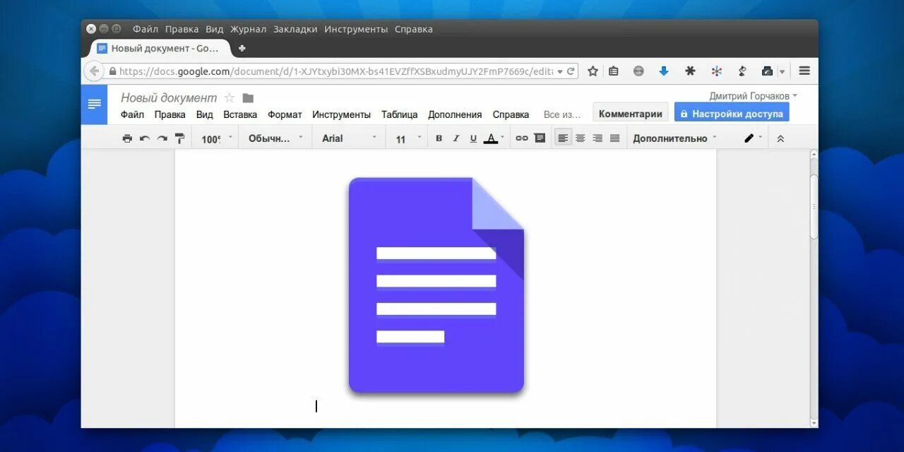904x452 pixels.
Task: Click the Все из... save status text
Action: point(562,114)
